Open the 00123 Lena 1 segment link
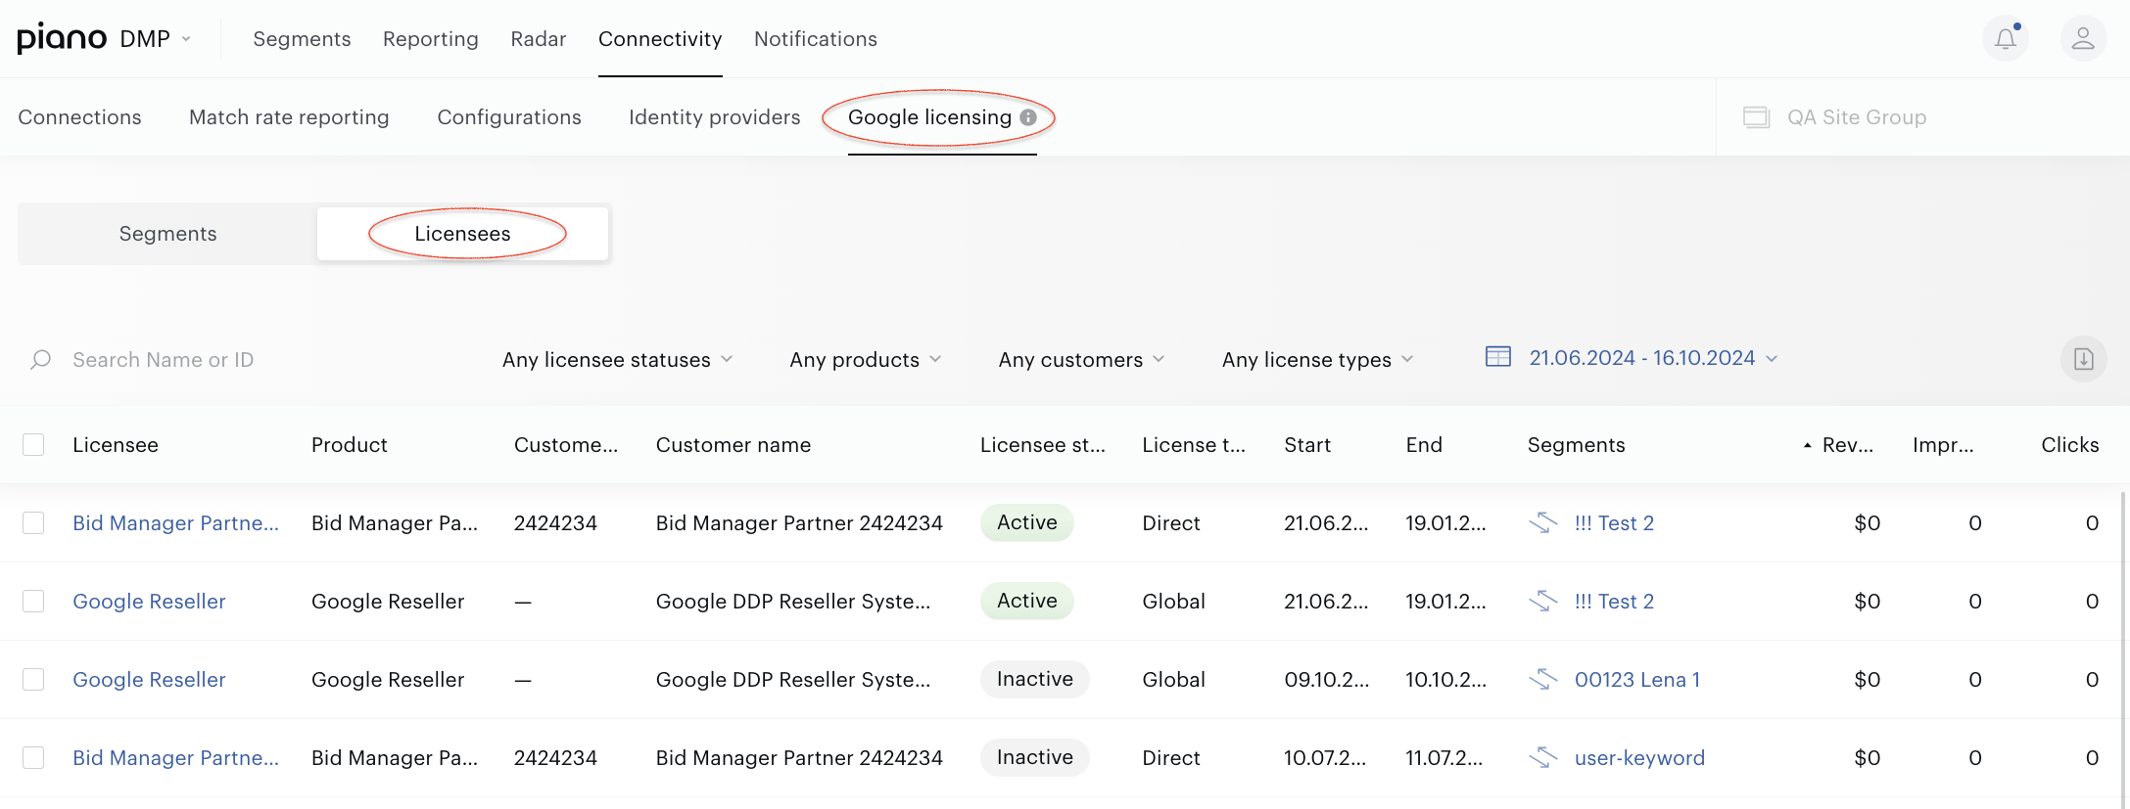The image size is (2130, 809). point(1637,680)
